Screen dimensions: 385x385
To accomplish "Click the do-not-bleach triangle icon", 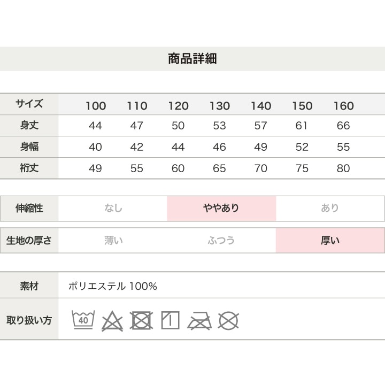I will point(112,321).
